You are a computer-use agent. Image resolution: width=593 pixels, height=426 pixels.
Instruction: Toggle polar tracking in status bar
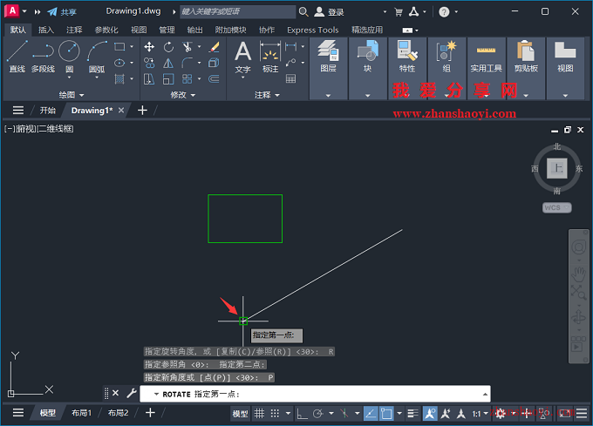coord(317,414)
